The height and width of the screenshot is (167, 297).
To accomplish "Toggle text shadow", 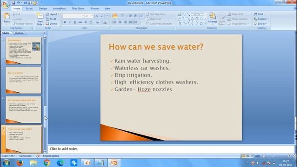I will point(85,22).
